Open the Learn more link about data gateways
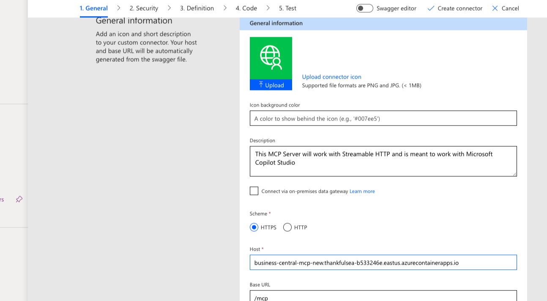Viewport: 547px width, 301px height. tap(362, 191)
